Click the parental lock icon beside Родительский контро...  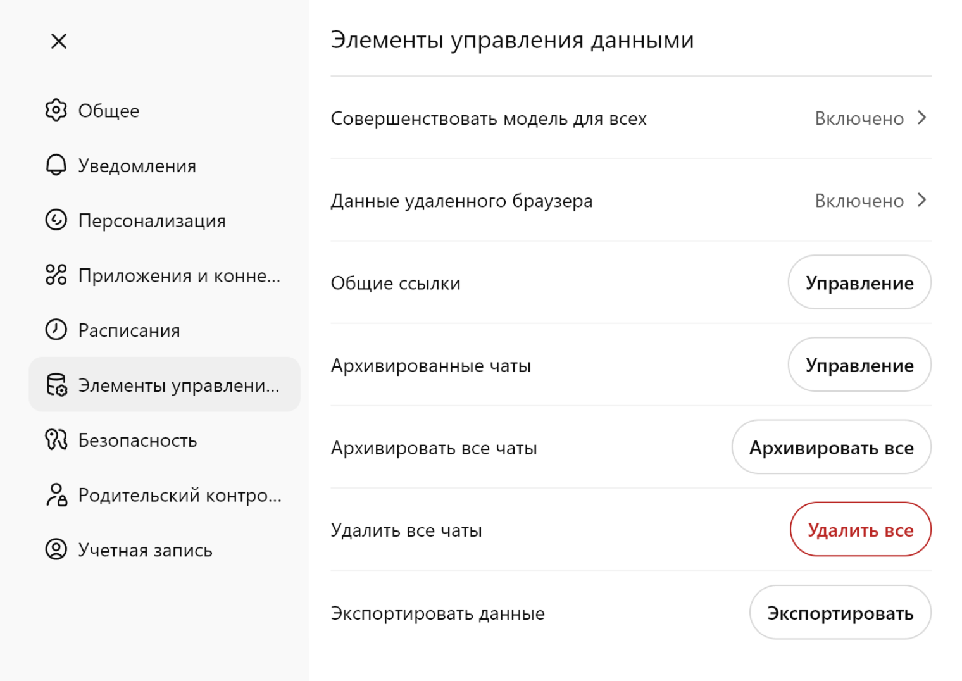tap(56, 494)
